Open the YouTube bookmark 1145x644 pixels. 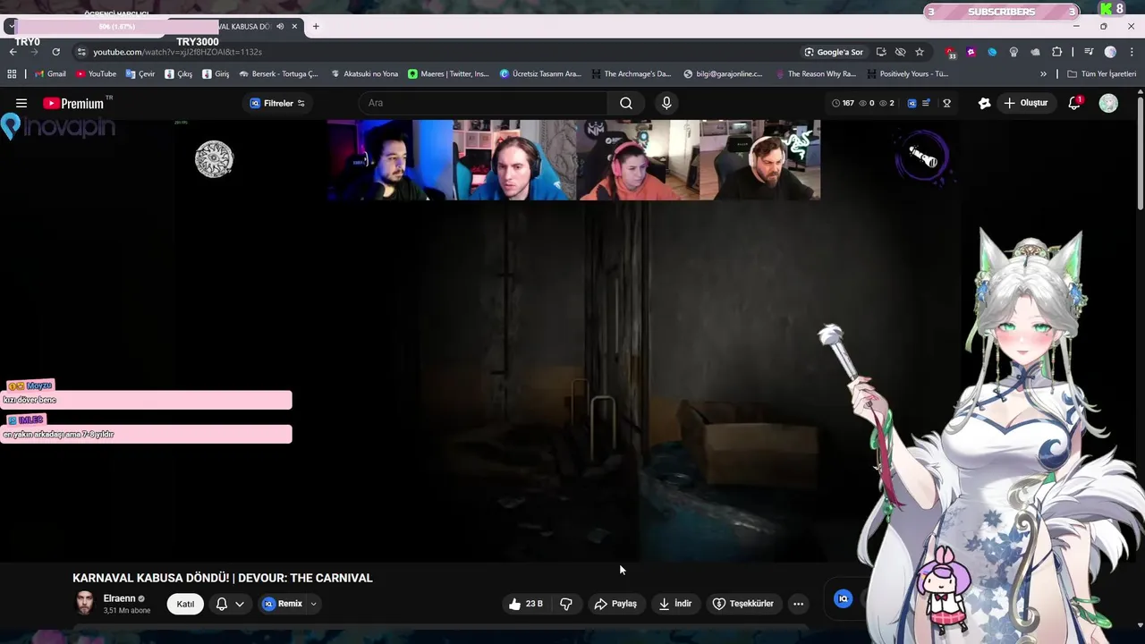(x=96, y=74)
